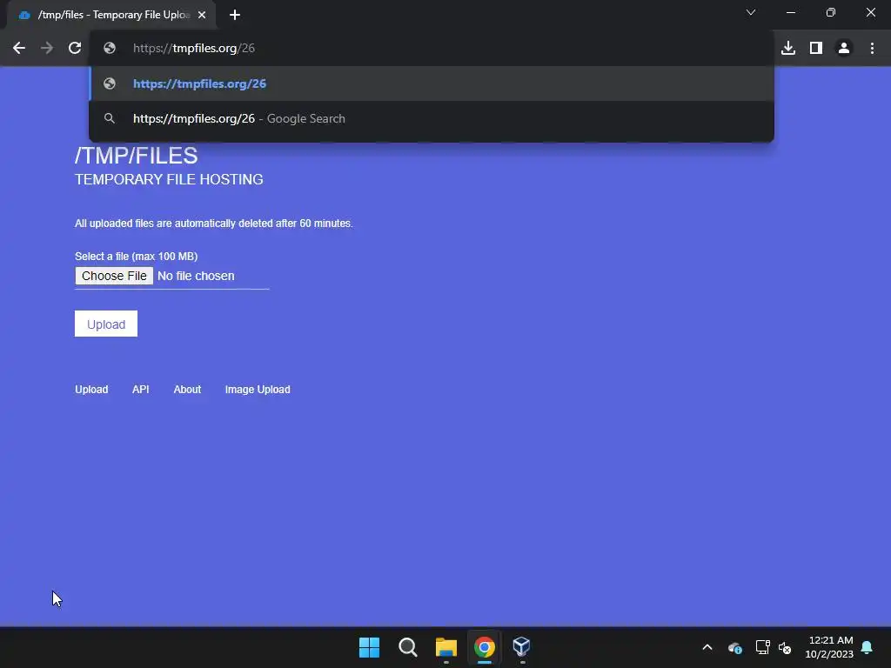Open the Chrome downloads icon
Screen dimensions: 891x668
788,49
